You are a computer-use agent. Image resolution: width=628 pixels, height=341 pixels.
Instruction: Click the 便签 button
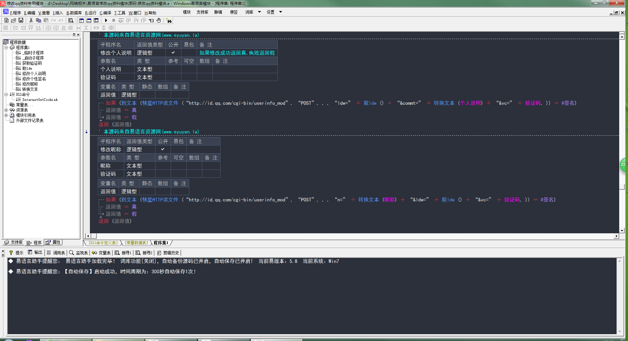click(x=234, y=12)
